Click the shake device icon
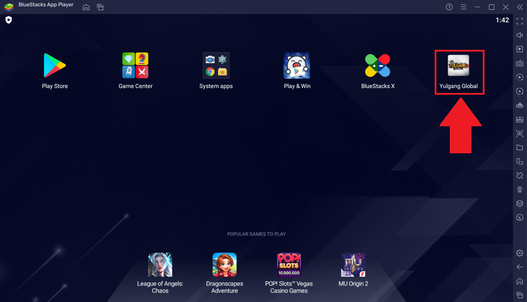The height and width of the screenshot is (302, 527). pyautogui.click(x=520, y=175)
